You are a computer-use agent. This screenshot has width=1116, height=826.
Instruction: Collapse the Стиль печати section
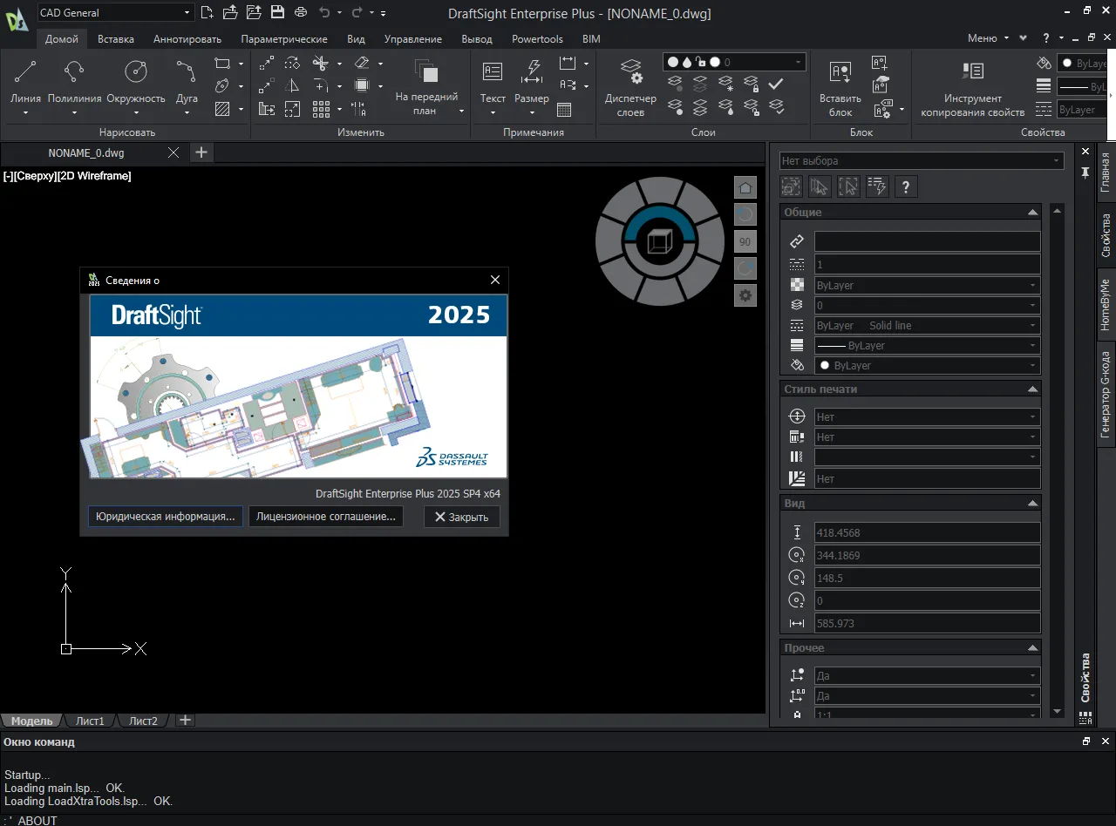coord(1033,389)
